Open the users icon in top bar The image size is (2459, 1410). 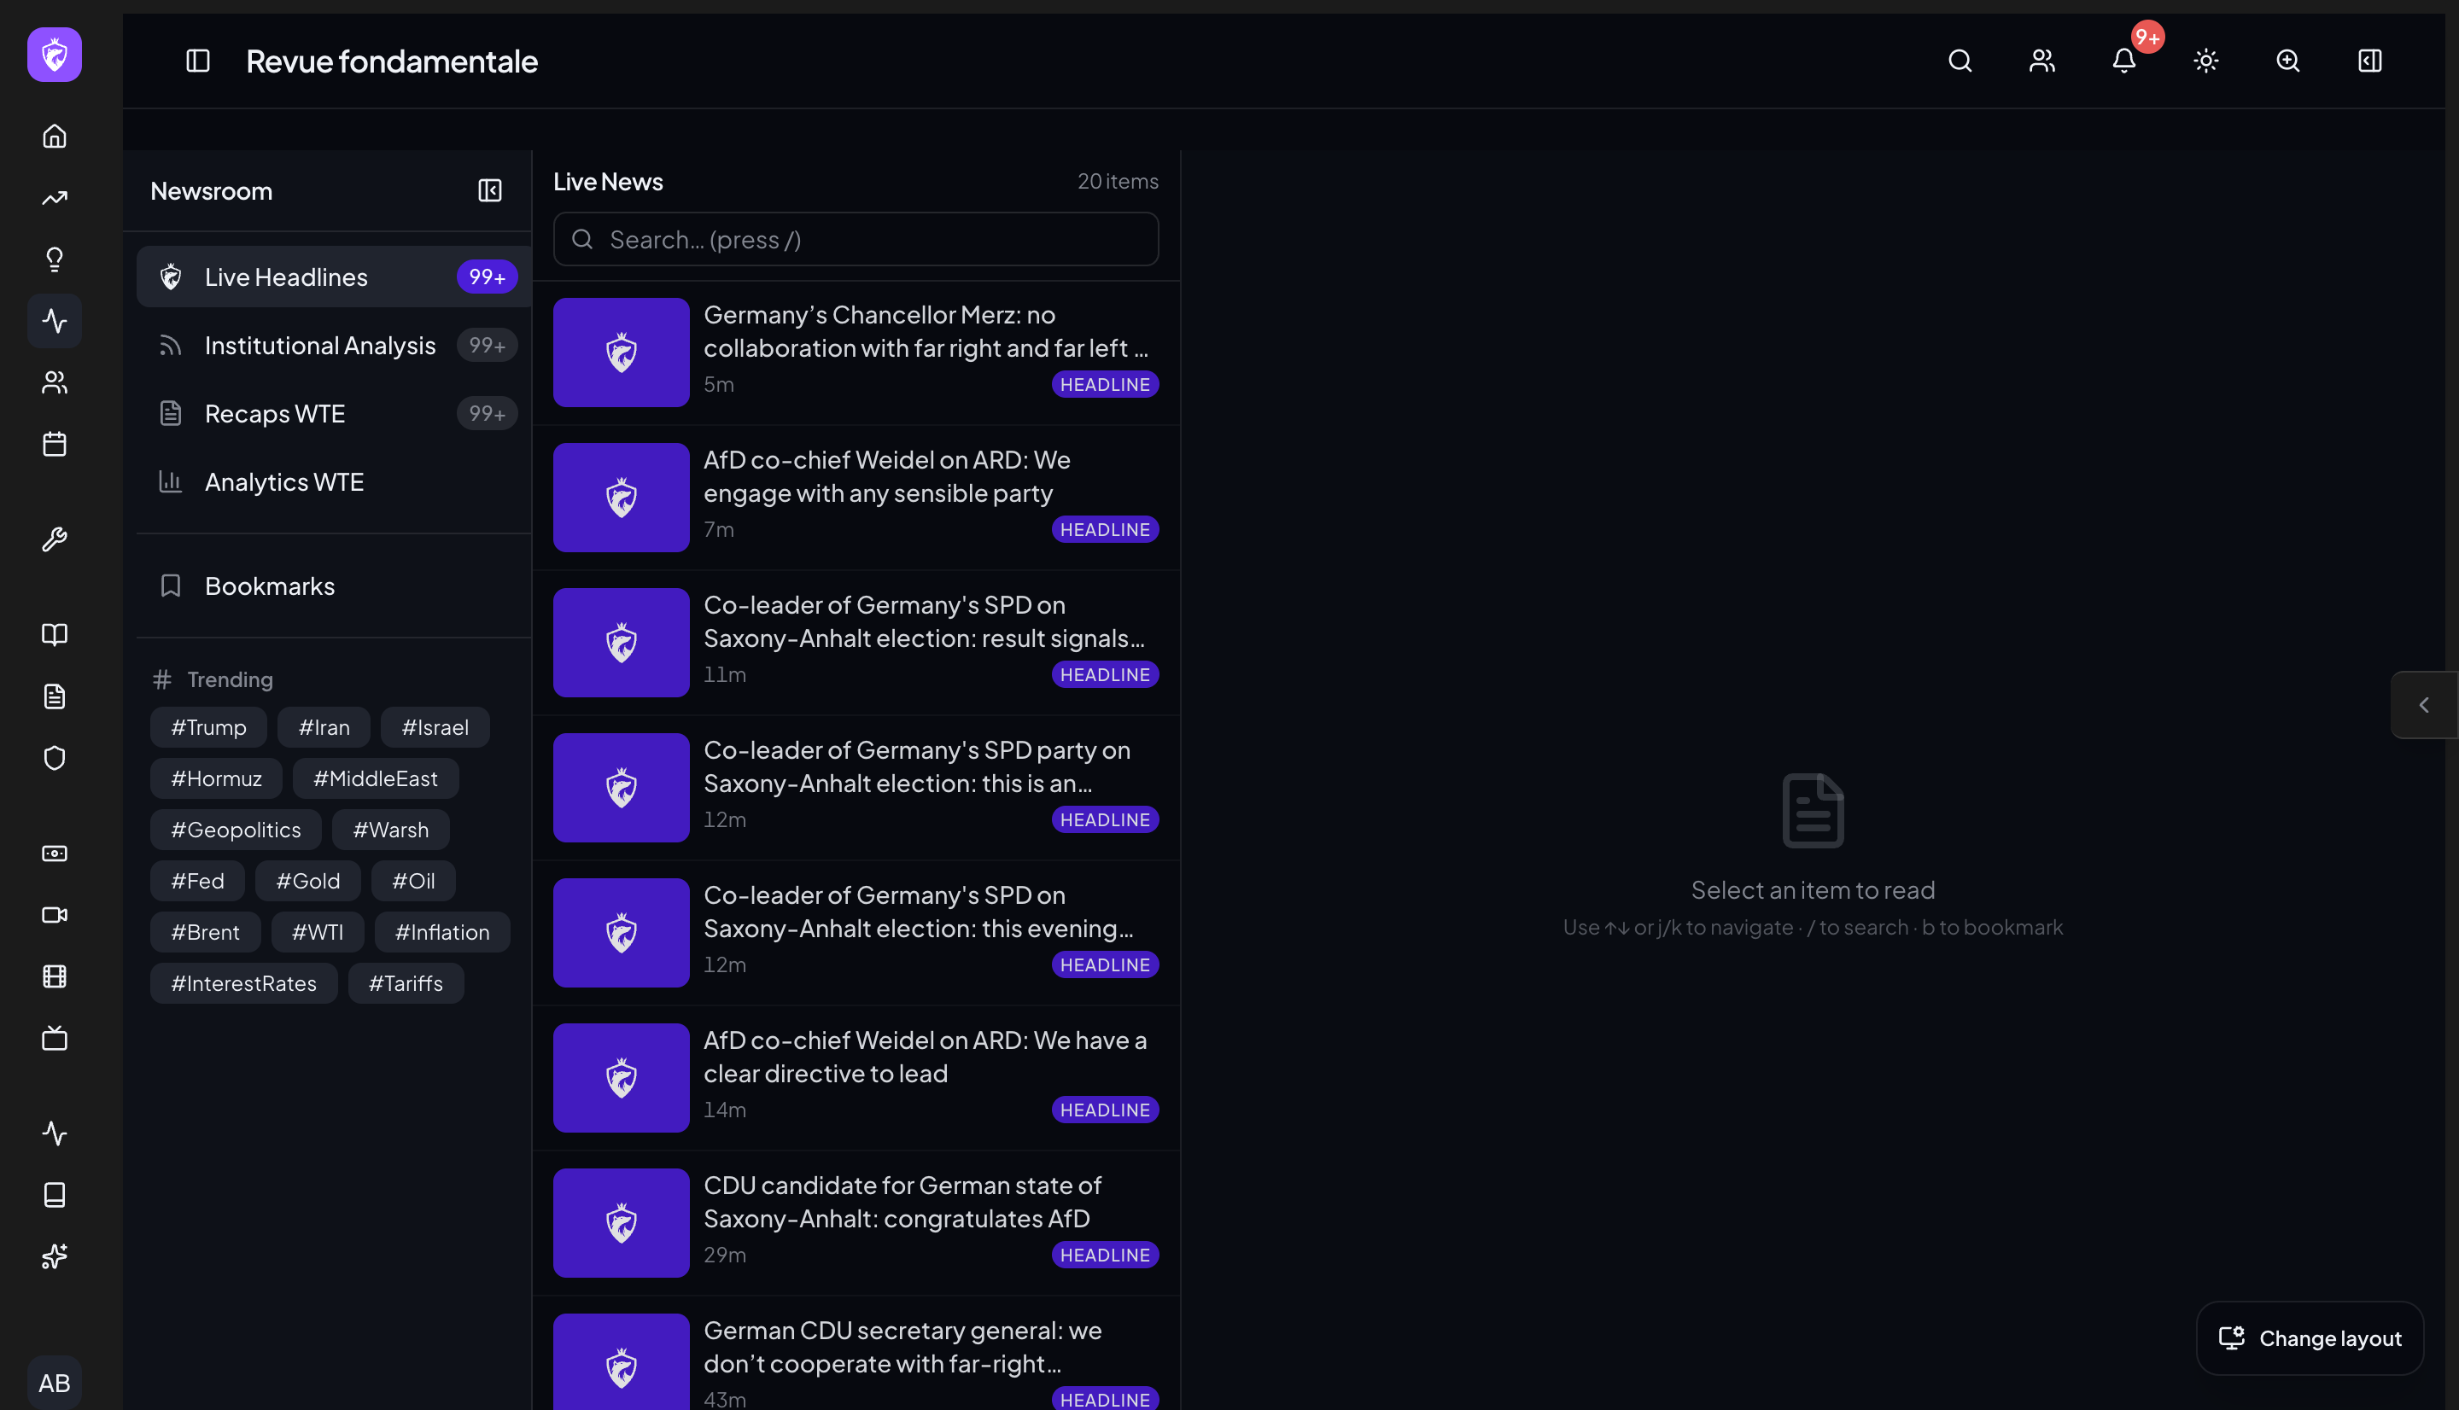click(2041, 61)
